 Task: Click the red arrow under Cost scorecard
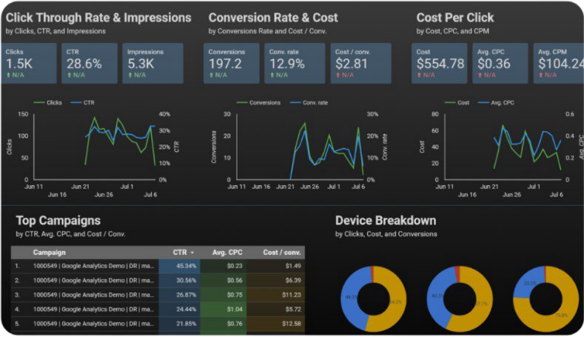(x=420, y=75)
